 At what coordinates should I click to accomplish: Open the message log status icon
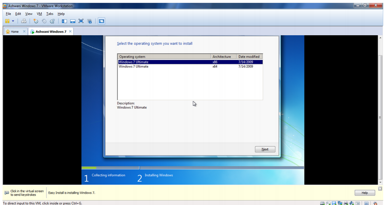click(x=366, y=203)
